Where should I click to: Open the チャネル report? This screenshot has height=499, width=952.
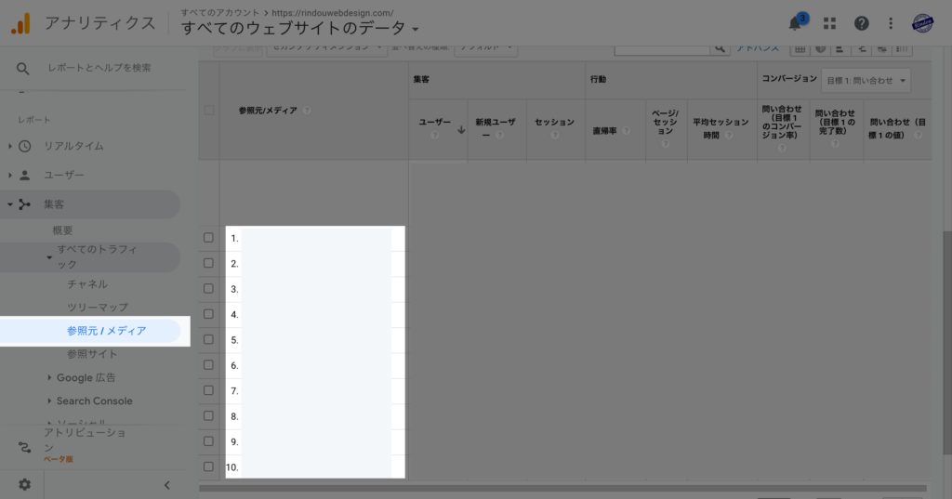[x=87, y=284]
